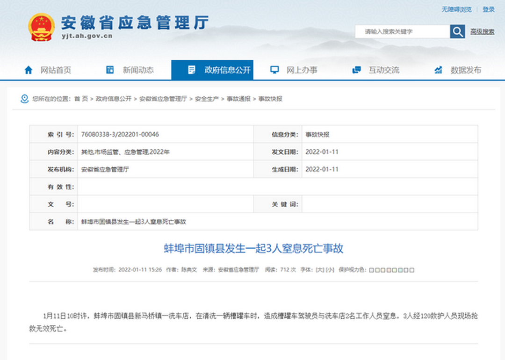Viewport: 505px width, 360px height.
Task: Click the 发文日期 value 2022-01-11
Action: 322,152
